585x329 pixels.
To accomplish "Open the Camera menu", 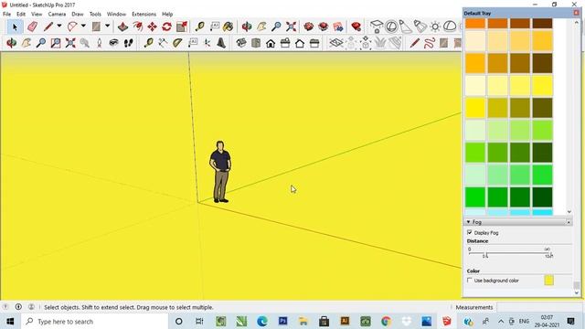I will [57, 15].
